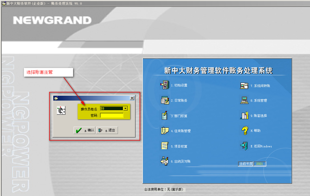Click the 系统管理 computer icon
This screenshot has height=196, width=310.
pos(244,100)
